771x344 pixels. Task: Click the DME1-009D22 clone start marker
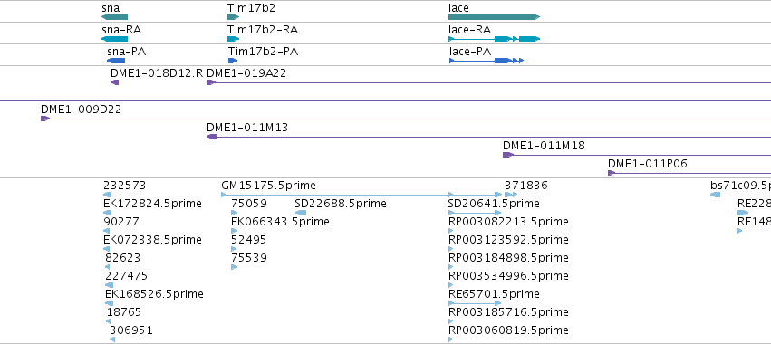[x=45, y=119]
